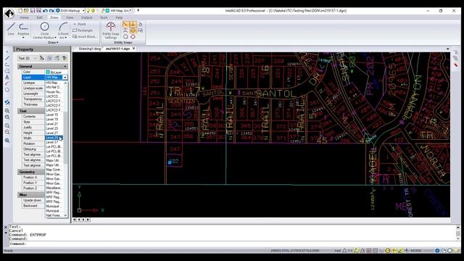Toggle the MODEL space button in status bar
464x261 pixels.
click(415, 251)
